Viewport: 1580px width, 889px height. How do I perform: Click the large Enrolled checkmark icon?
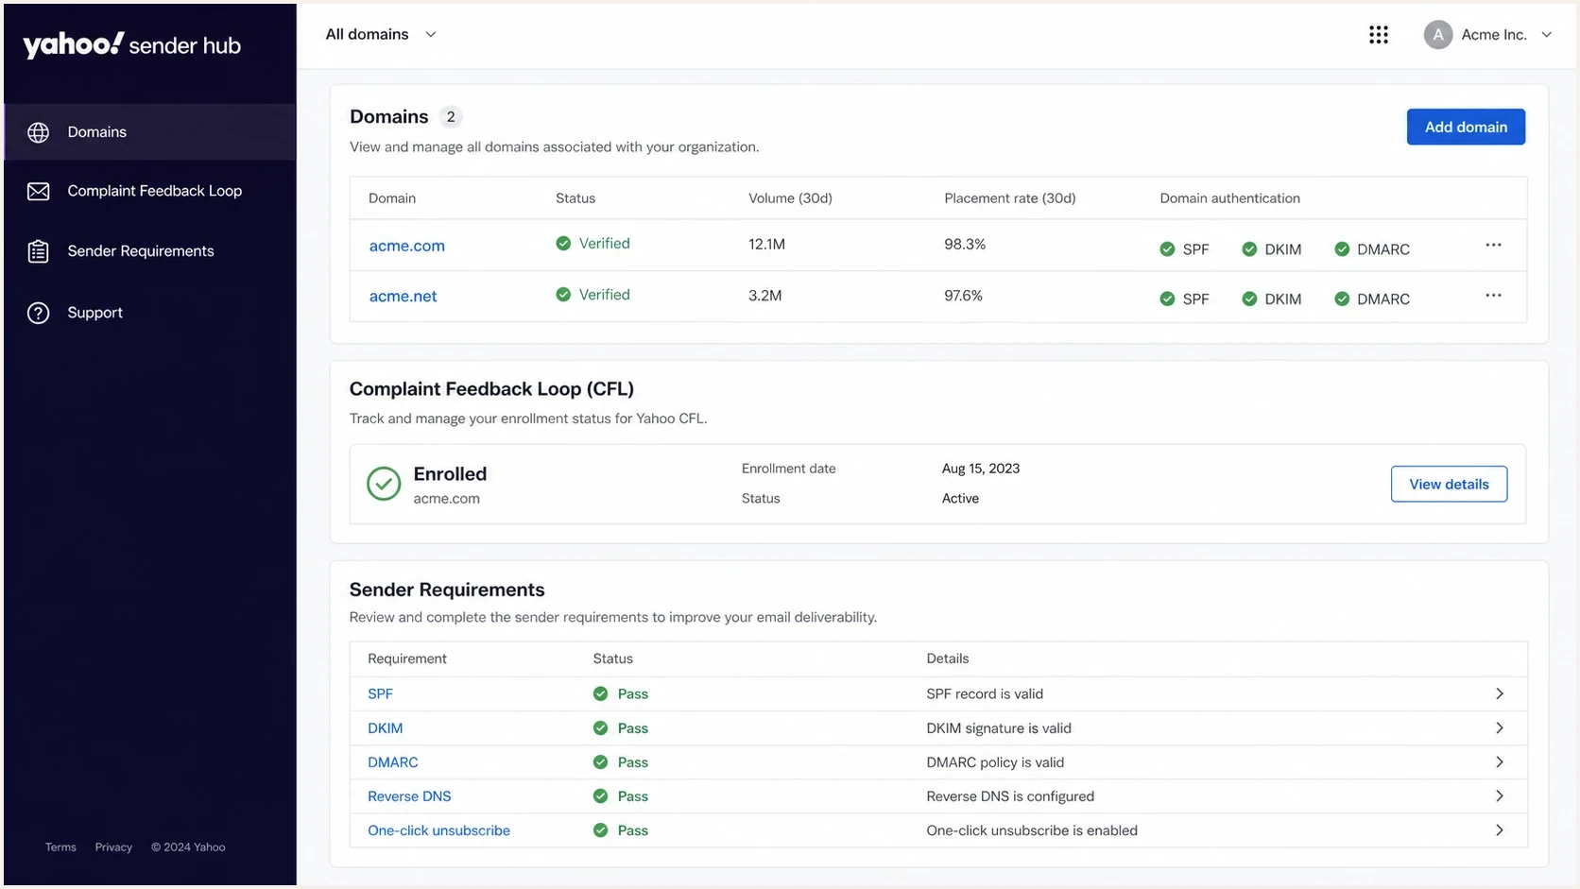click(384, 484)
